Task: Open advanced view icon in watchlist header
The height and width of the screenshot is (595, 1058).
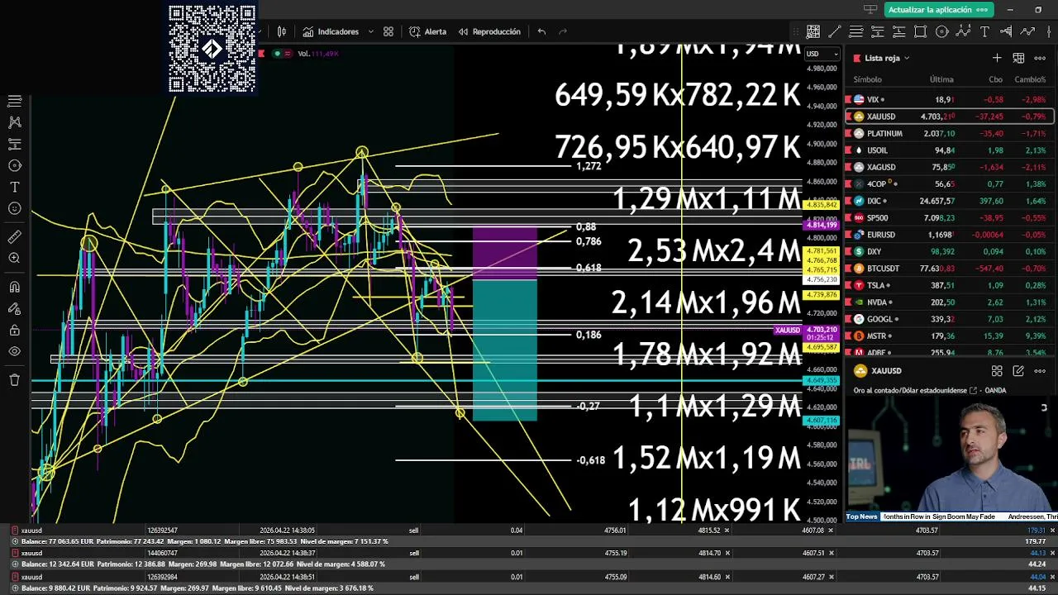Action: (1018, 58)
